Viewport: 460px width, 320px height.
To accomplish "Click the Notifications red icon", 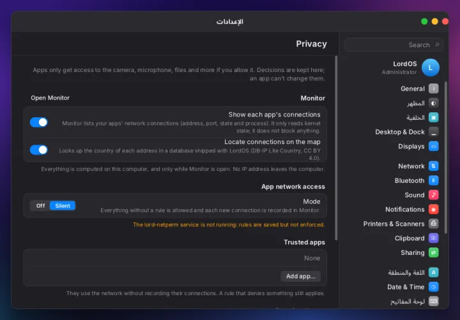I will click(433, 209).
